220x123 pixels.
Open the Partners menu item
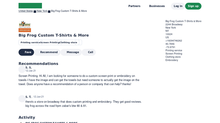click(x=134, y=6)
